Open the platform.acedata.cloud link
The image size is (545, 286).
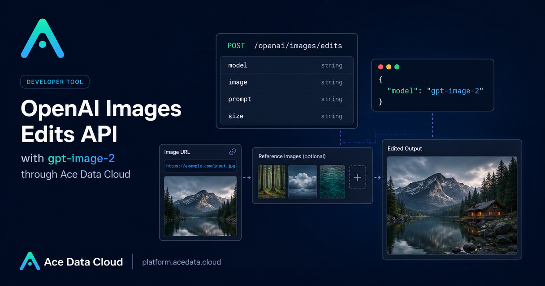[x=182, y=262]
